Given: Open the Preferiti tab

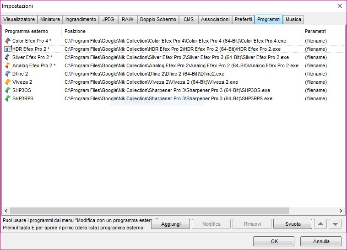Looking at the screenshot, I should pos(243,19).
